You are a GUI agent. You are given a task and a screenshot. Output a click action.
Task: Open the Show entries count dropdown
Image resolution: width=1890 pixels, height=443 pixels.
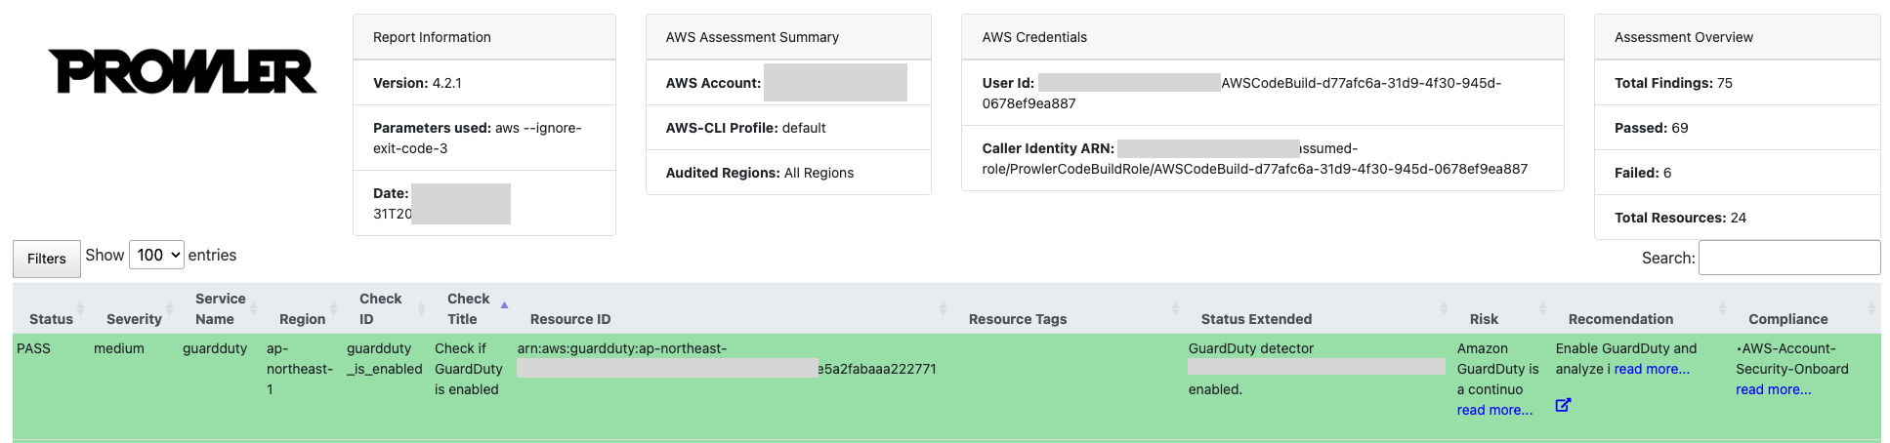pyautogui.click(x=156, y=255)
